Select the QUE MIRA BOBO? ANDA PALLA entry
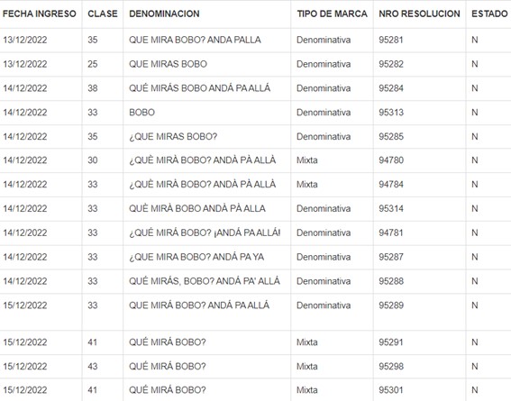 click(x=195, y=40)
